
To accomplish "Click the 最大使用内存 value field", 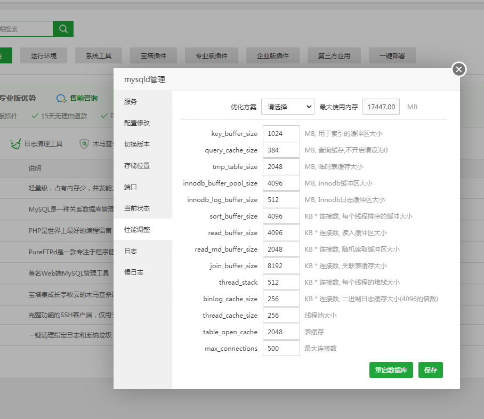I will coord(381,107).
